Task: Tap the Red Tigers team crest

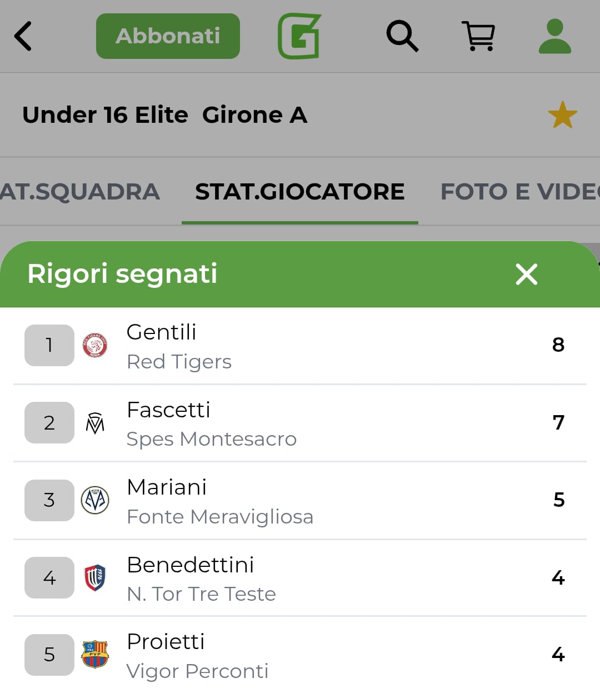Action: pyautogui.click(x=95, y=345)
